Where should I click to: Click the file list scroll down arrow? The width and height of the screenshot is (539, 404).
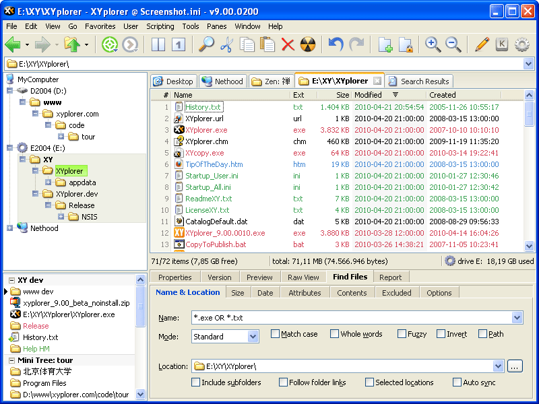(x=529, y=246)
